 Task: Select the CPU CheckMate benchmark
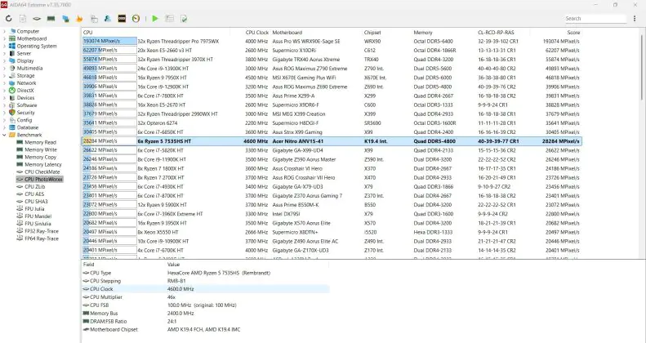[42, 171]
